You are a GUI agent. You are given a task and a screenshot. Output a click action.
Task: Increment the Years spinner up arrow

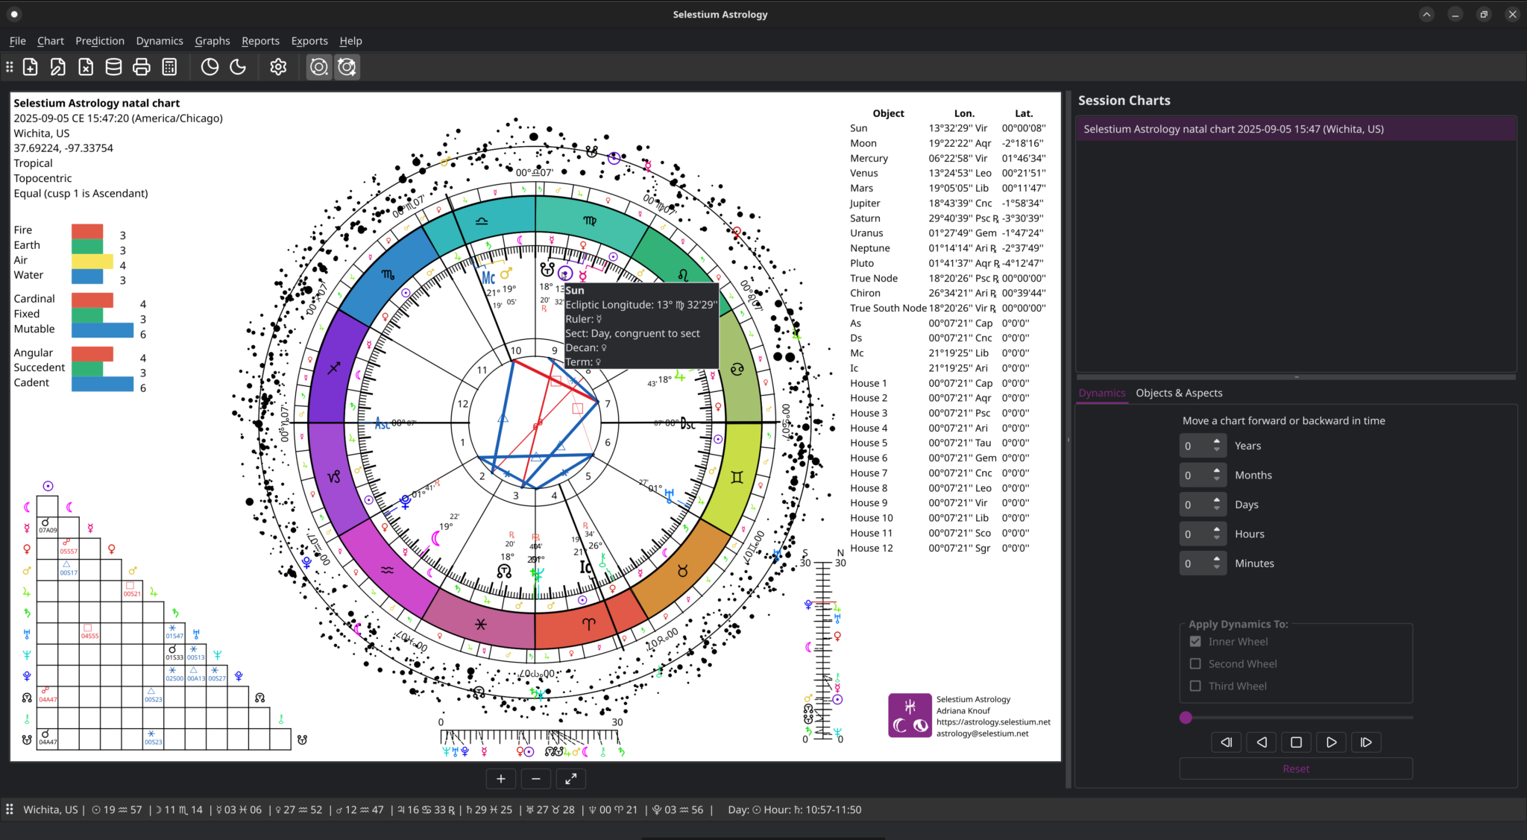click(x=1217, y=441)
